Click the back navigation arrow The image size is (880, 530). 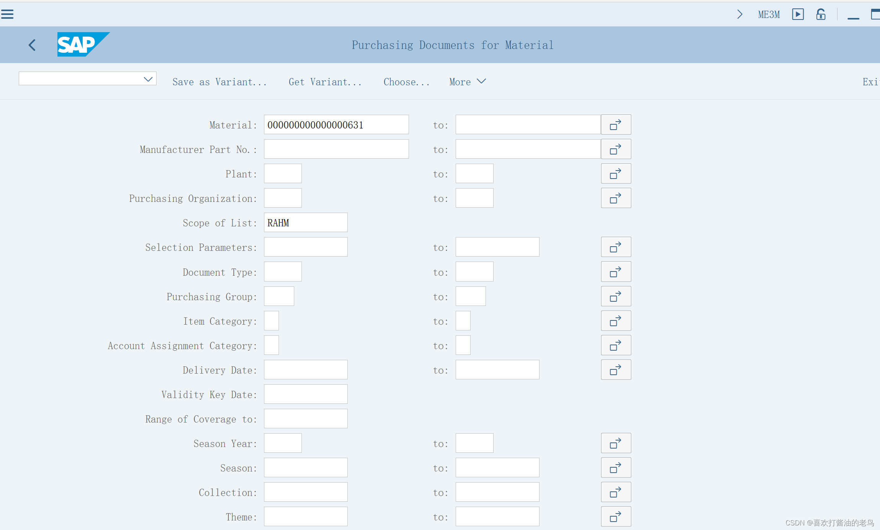click(32, 45)
